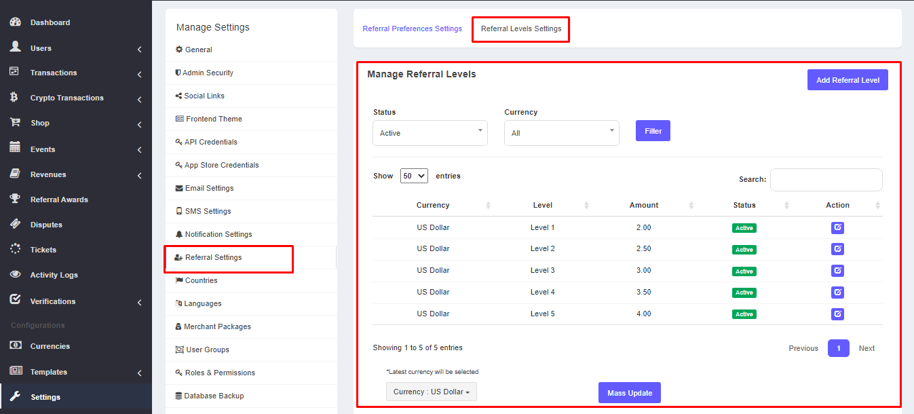The image size is (914, 414).
Task: Click the Crypto Transactions bitcoin icon
Action: point(14,98)
